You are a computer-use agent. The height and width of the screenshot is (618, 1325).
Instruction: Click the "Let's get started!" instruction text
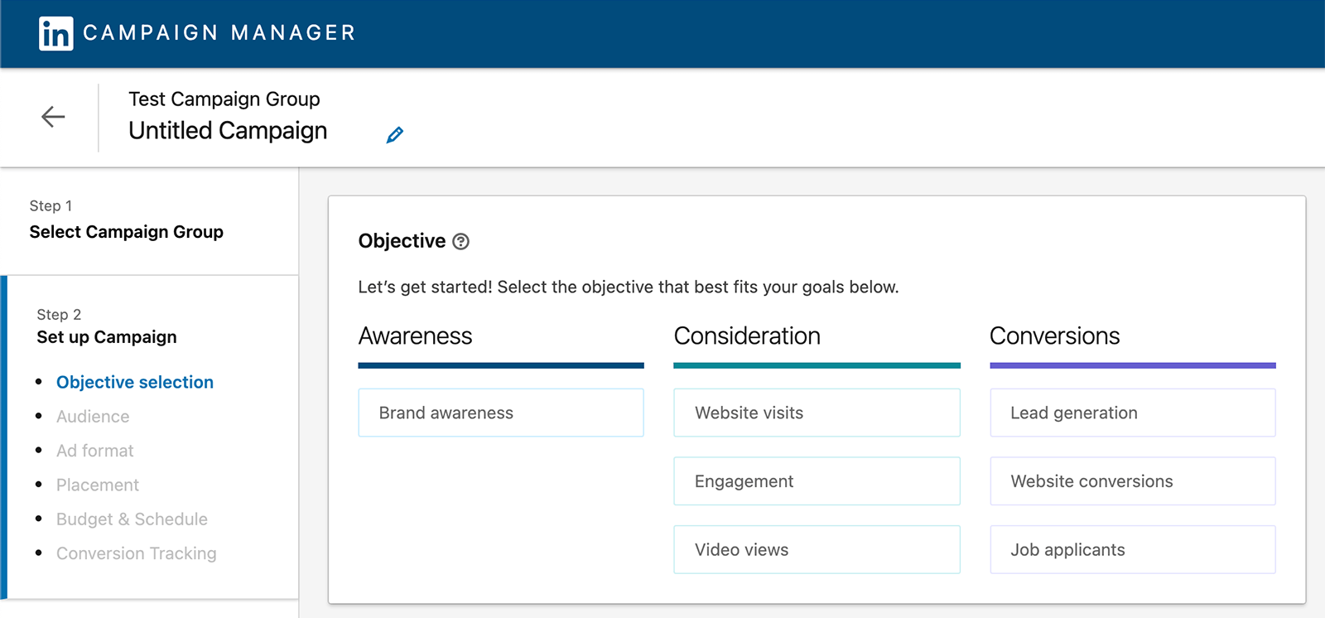tap(629, 287)
